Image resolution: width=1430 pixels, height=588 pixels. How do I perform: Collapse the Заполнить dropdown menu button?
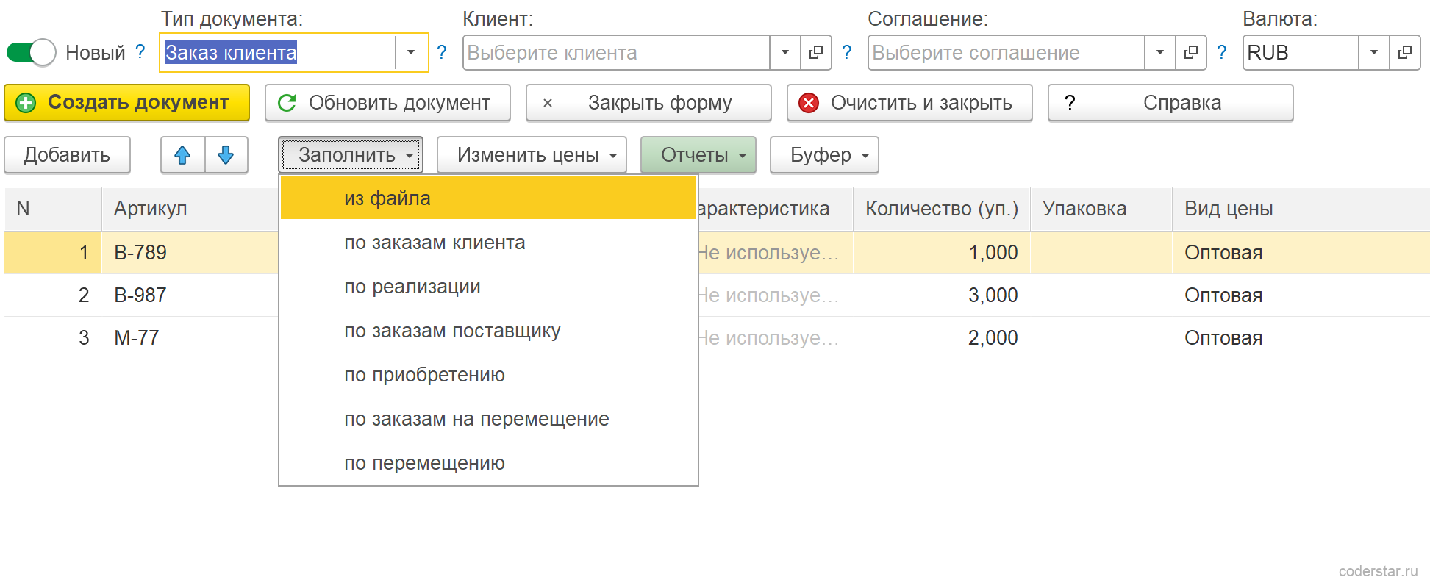(x=351, y=155)
